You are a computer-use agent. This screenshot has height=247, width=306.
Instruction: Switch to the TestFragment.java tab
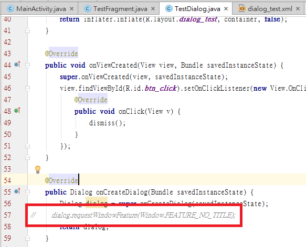tap(119, 9)
